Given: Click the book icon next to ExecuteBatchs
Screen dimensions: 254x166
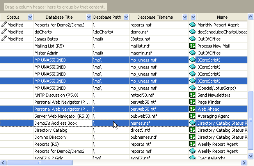Looking at the screenshot, I should click(192, 158).
